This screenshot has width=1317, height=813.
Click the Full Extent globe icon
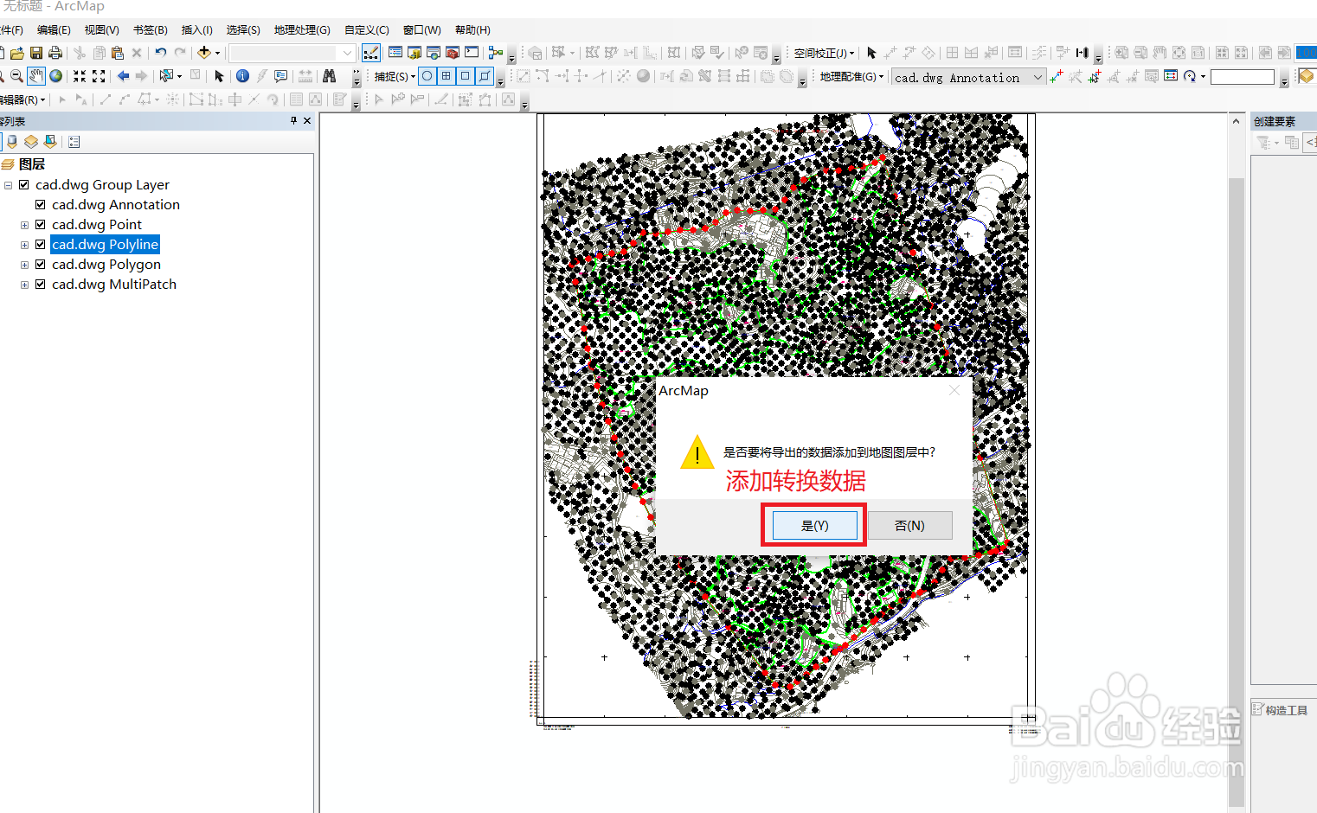tap(55, 76)
